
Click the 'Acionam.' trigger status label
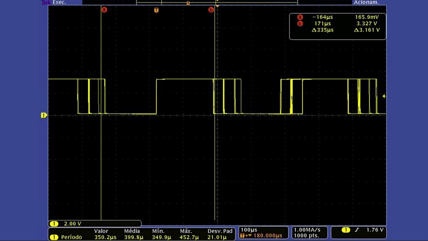[x=366, y=3]
